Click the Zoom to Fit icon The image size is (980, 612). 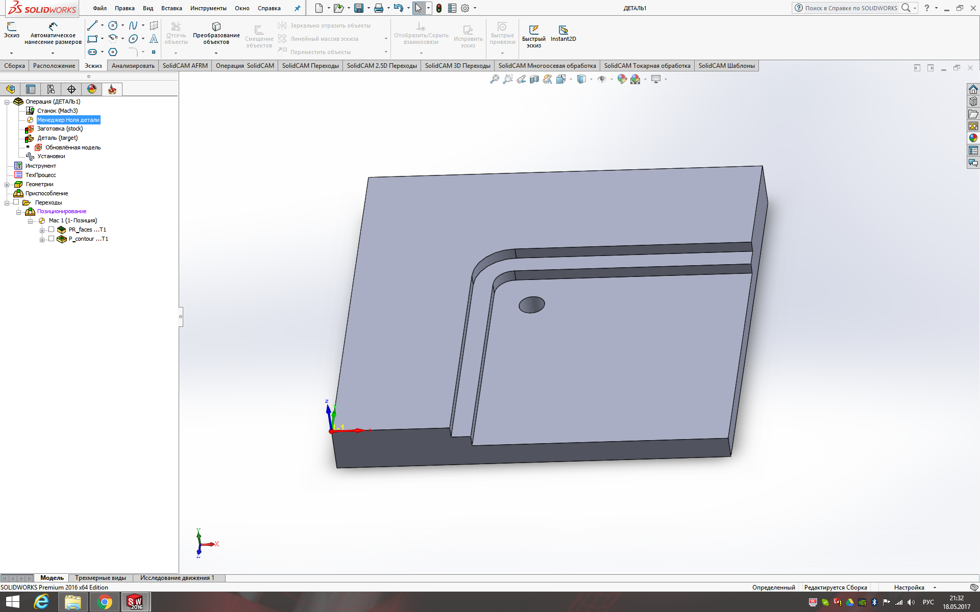pos(494,79)
